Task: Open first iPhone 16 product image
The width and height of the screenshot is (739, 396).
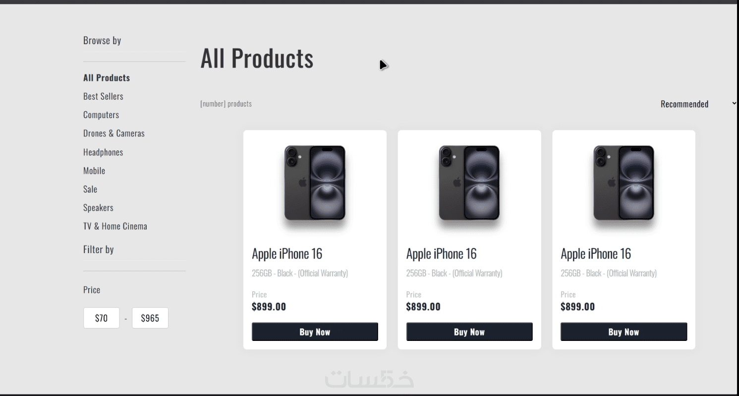Action: [x=315, y=183]
